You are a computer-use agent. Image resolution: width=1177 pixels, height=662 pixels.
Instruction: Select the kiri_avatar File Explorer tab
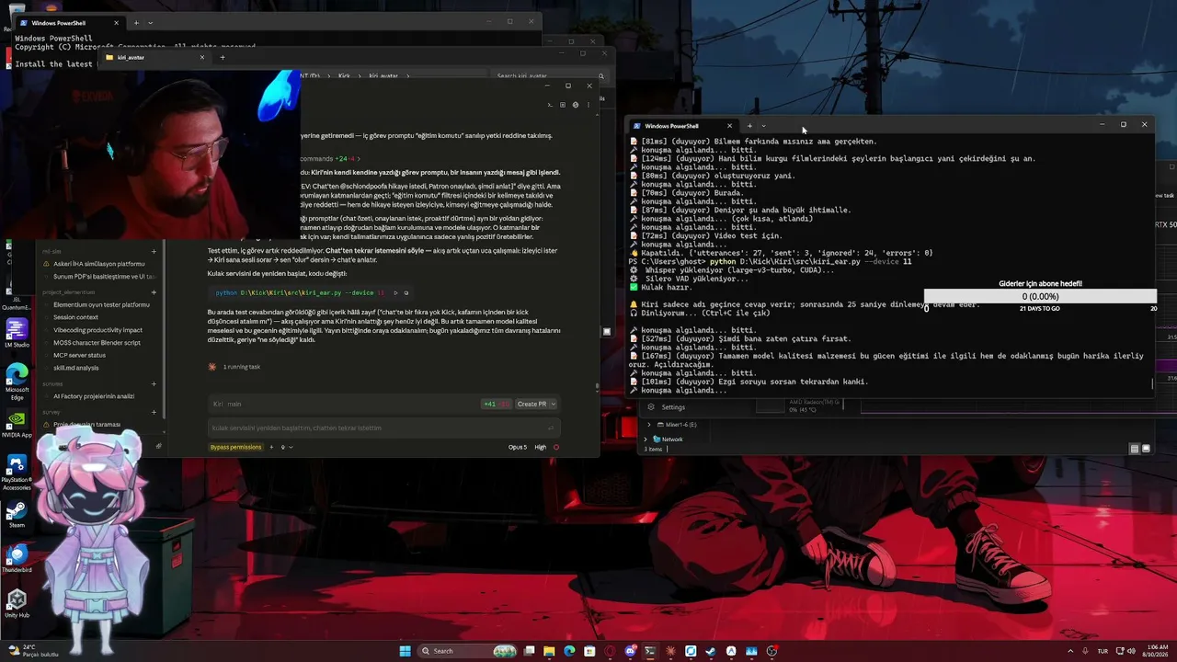(154, 57)
